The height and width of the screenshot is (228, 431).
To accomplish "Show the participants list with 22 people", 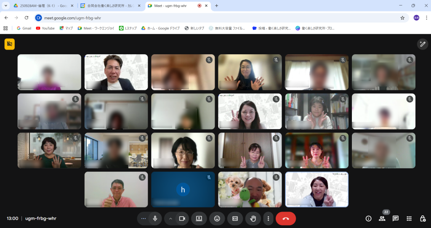I will 382,218.
